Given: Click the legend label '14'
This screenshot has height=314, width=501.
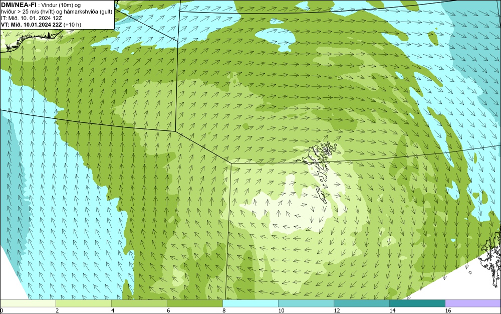Looking at the screenshot, I should [x=392, y=310].
